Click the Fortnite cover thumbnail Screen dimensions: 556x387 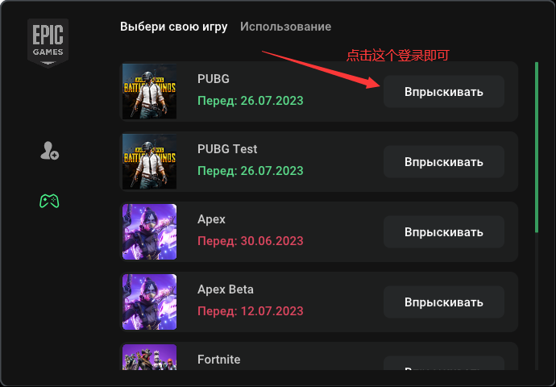pos(149,359)
